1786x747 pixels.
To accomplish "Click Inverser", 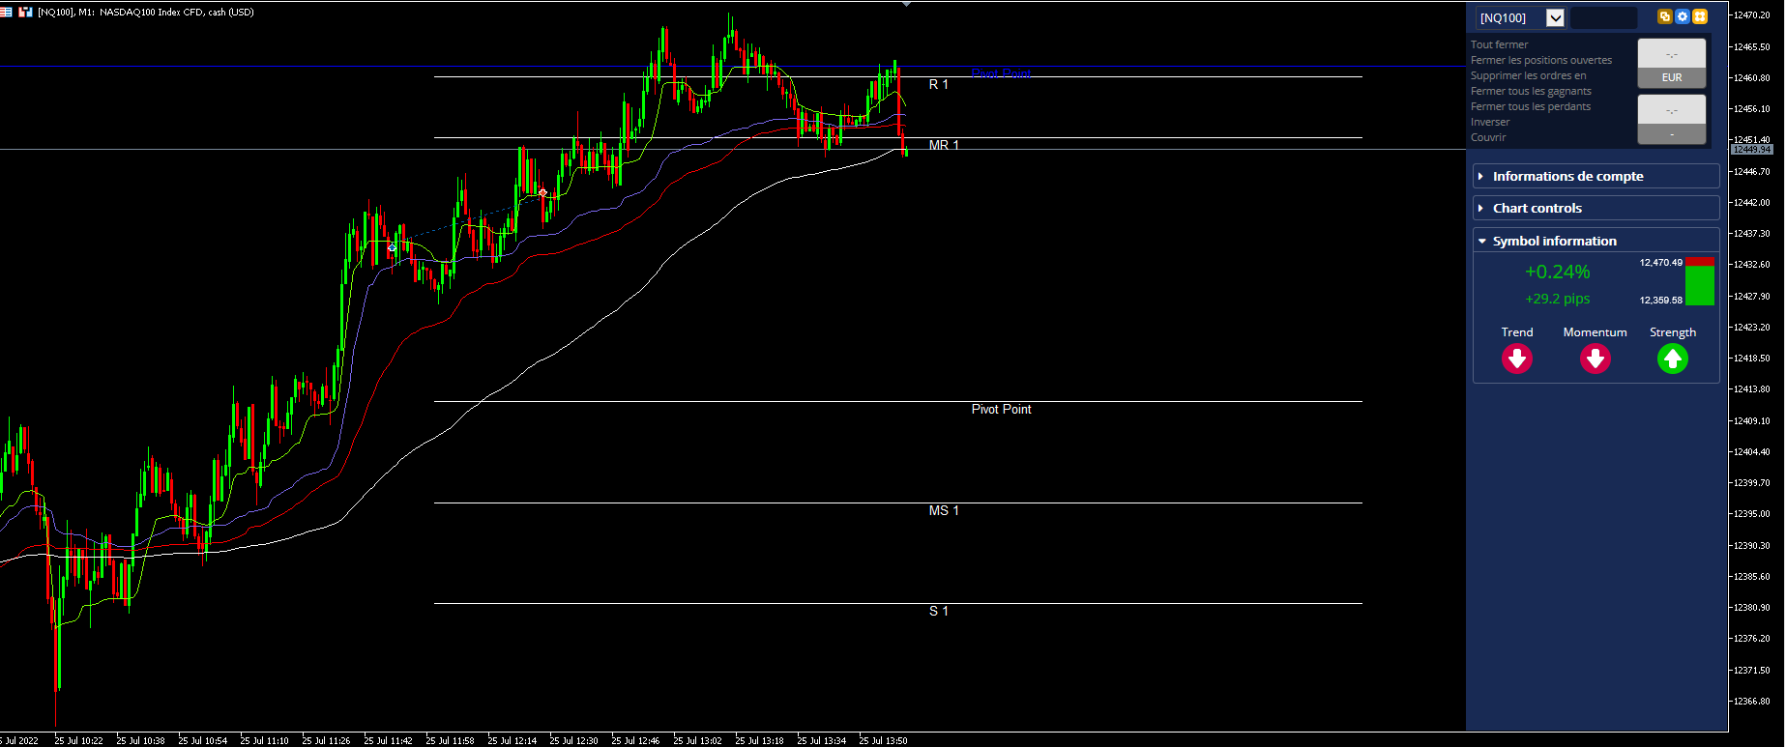I will click(1490, 122).
